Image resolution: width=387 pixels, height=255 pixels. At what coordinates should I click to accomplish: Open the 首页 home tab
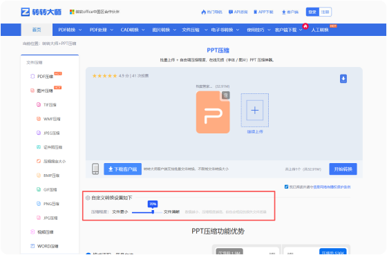[37, 30]
